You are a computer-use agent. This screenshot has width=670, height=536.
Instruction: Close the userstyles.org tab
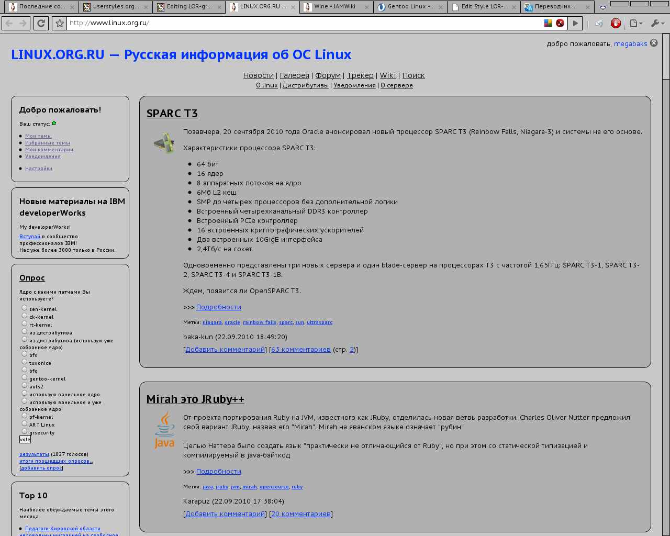(x=146, y=7)
